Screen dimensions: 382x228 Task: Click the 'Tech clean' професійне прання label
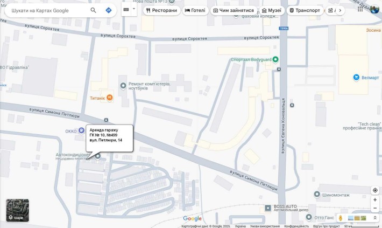coord(362,126)
